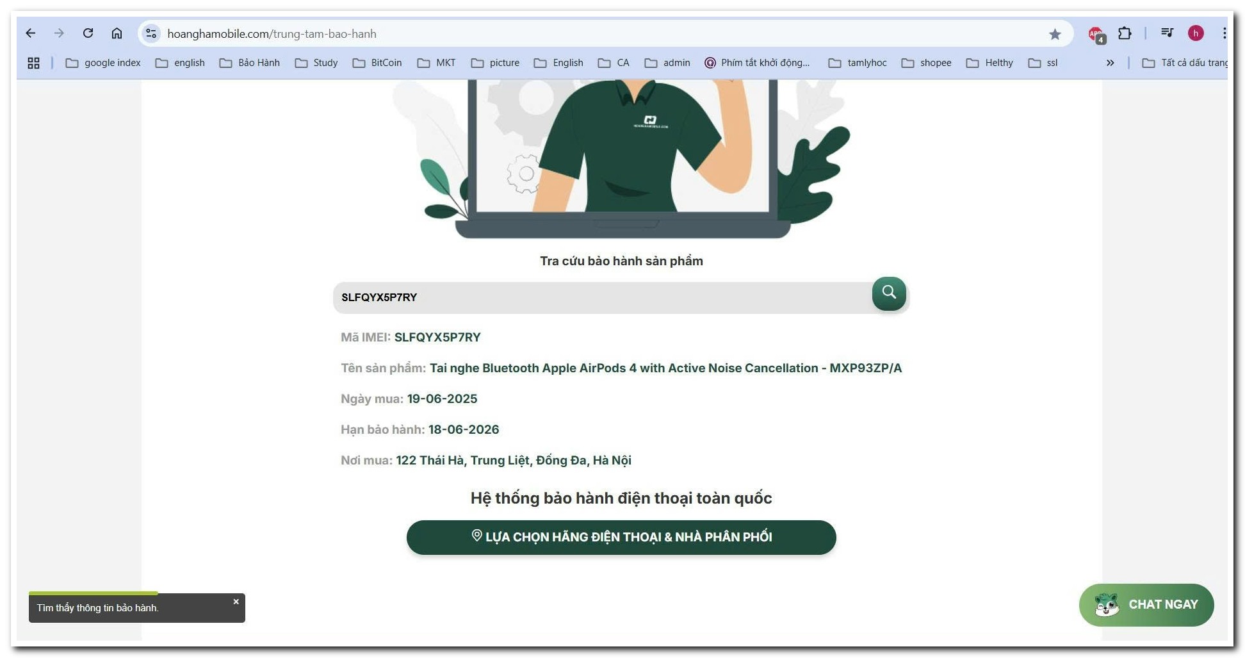Click the address bar URL
Viewport: 1245px width, 658px height.
point(272,34)
